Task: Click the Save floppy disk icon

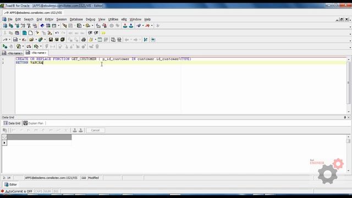Action: 51,40
